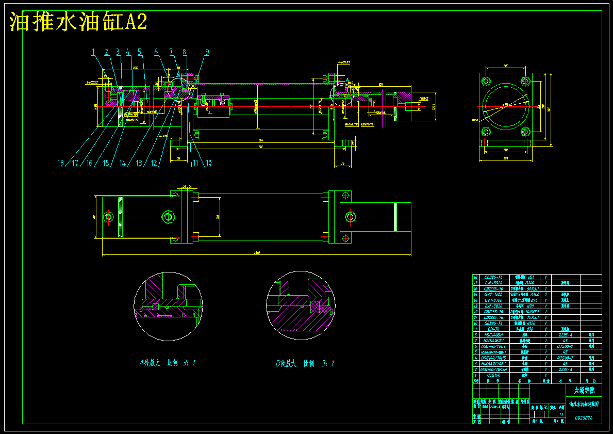This screenshot has width=613, height=434.
Task: Pick part balloon number 3
Action: pyautogui.click(x=118, y=52)
